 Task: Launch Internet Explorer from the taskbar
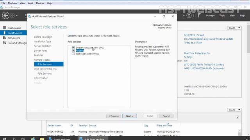(x=33, y=138)
